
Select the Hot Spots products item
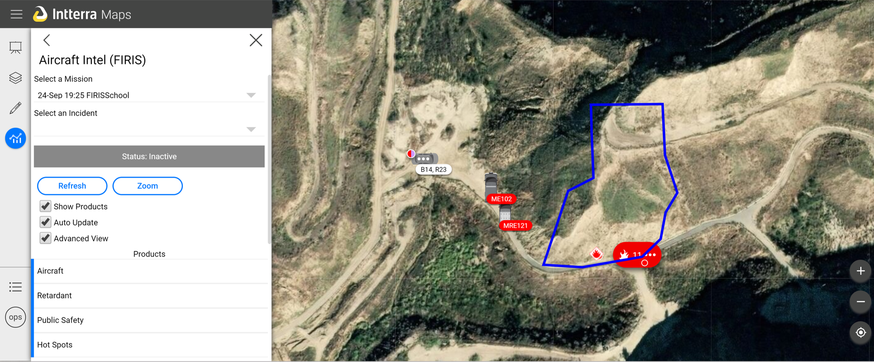point(150,345)
